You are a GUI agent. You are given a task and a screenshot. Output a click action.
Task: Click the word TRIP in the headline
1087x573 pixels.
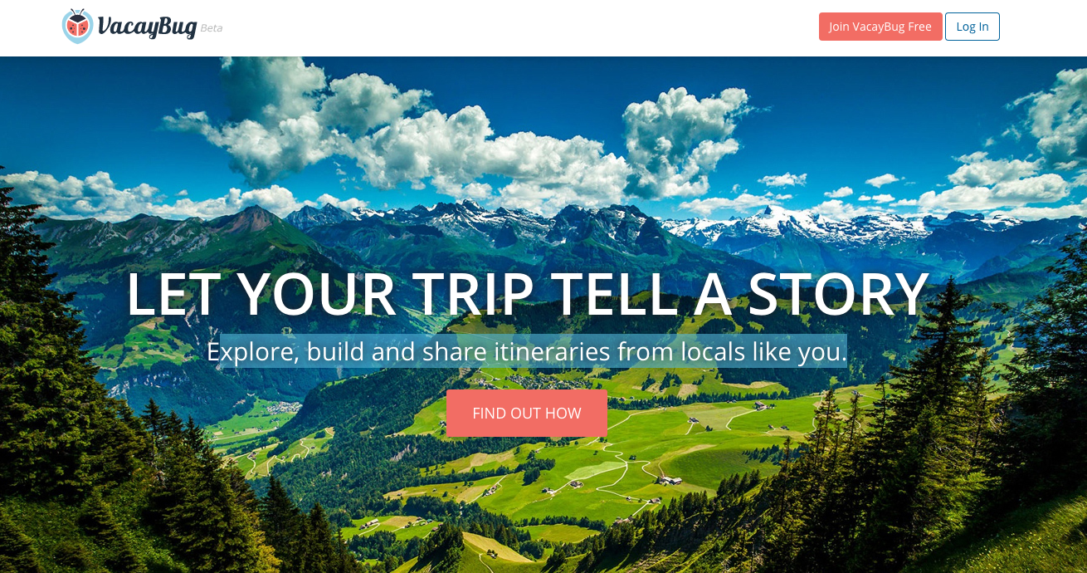click(473, 293)
